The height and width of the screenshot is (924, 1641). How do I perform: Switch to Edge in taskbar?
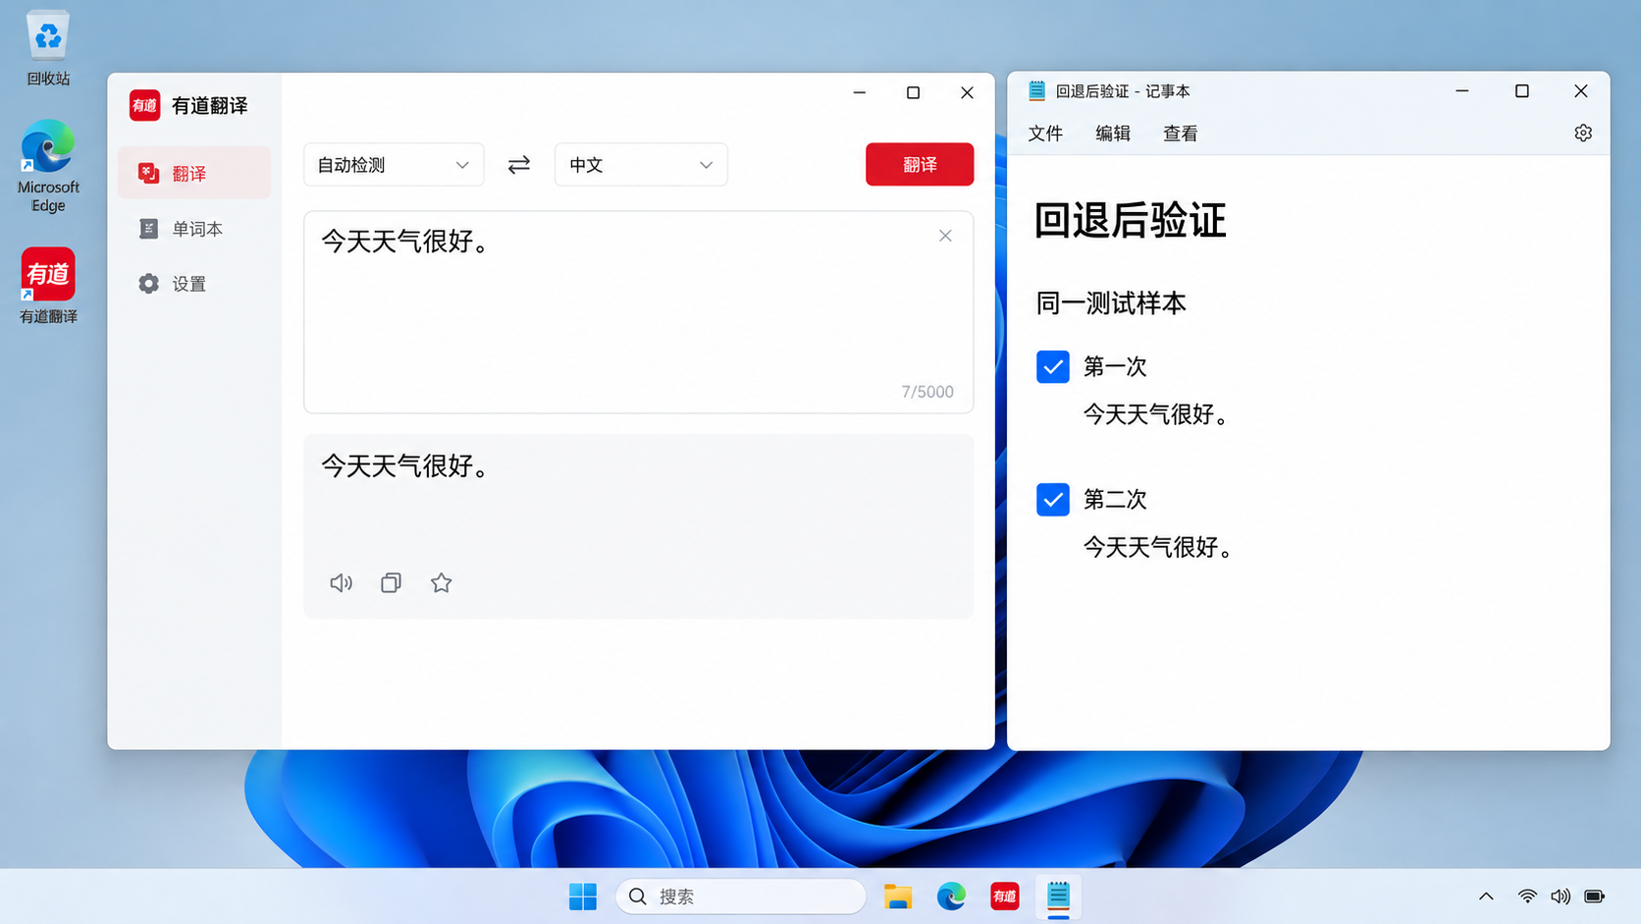click(951, 897)
